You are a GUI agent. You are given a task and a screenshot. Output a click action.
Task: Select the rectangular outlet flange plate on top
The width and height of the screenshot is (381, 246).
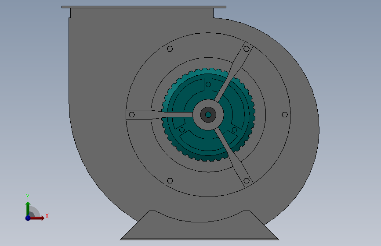point(144,7)
